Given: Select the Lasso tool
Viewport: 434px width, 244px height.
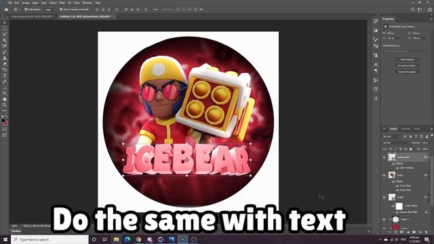Looking at the screenshot, I should [5, 35].
